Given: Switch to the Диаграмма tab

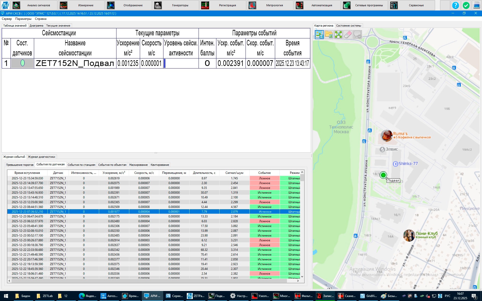Looking at the screenshot, I should 36,26.
